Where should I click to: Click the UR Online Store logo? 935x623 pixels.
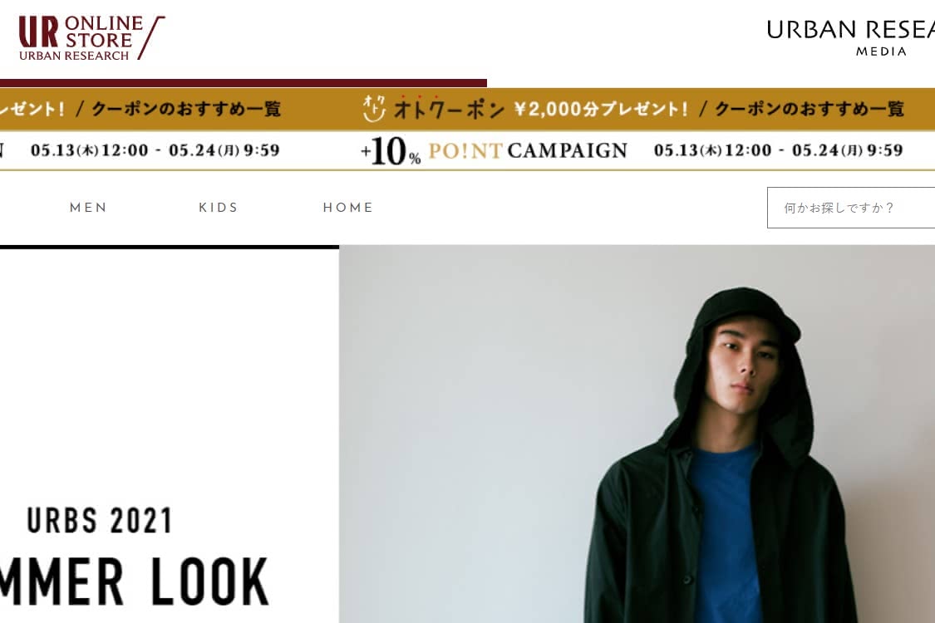click(91, 38)
